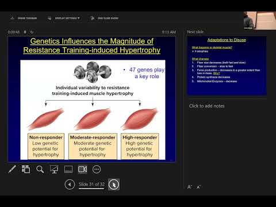The image size is (276, 207).
Task: Toggle subtitles icon below the slide
Action: click(68, 169)
